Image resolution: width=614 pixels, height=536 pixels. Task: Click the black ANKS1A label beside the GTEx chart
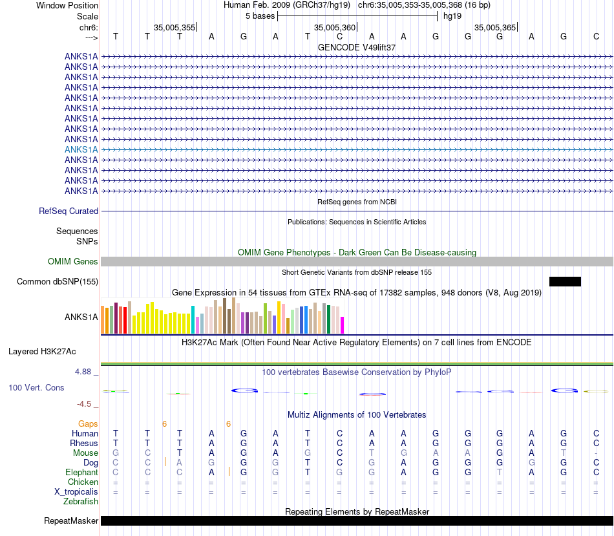coord(81,317)
